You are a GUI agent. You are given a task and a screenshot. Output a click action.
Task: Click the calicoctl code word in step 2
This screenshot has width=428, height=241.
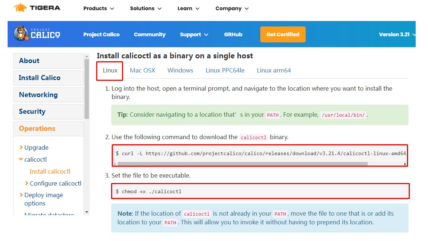click(254, 137)
